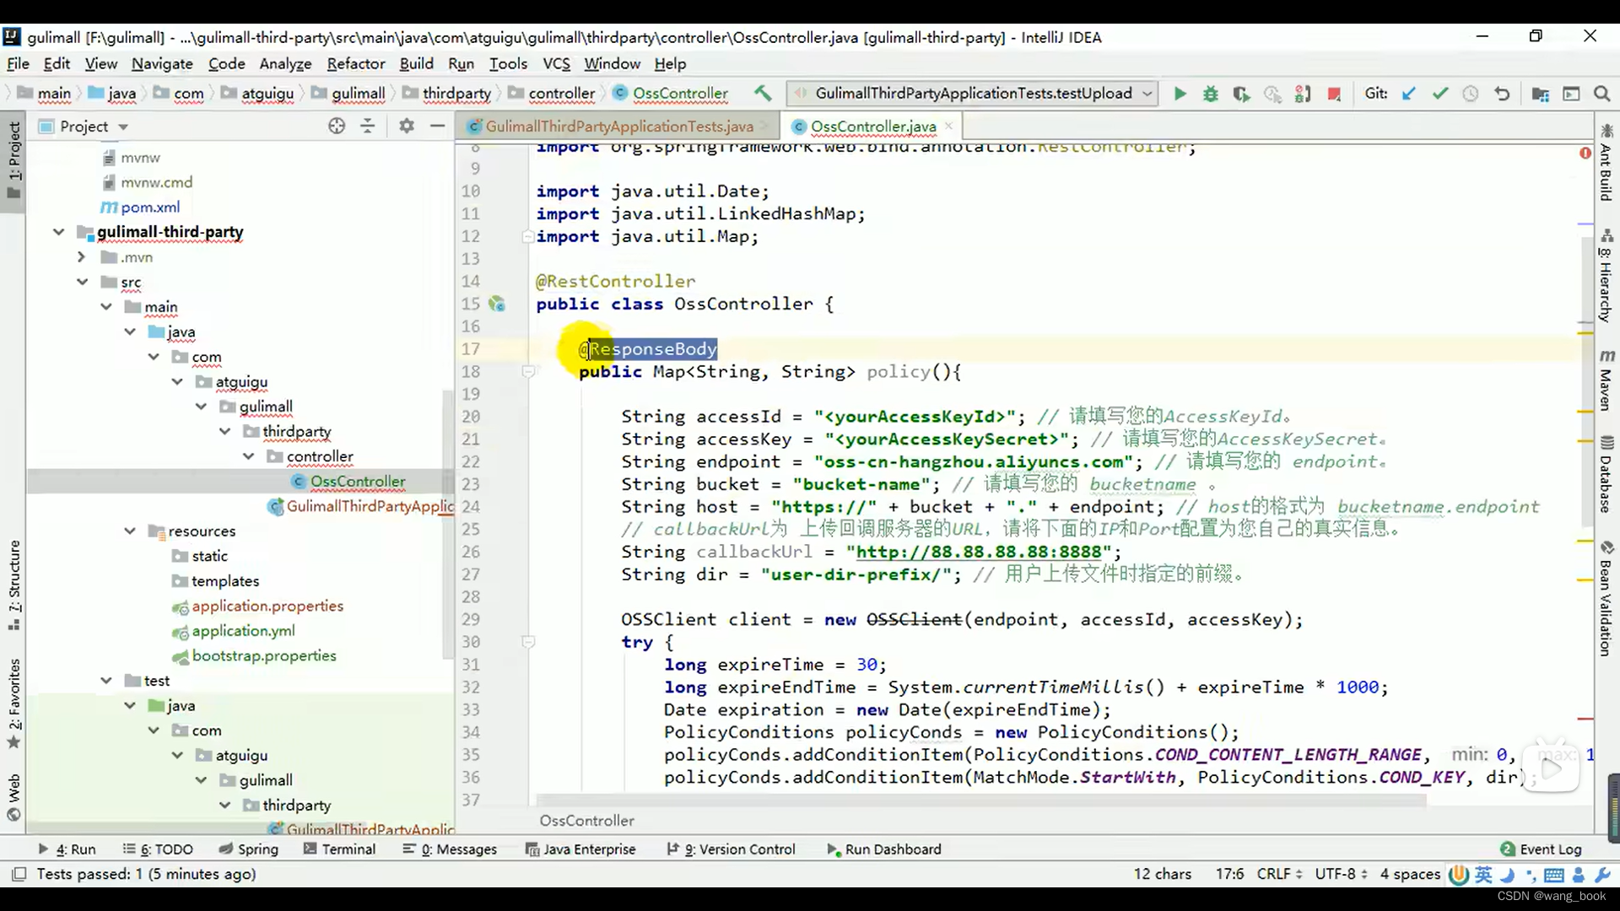Open the Refactor menu in menu bar
1620x911 pixels.
click(x=356, y=63)
